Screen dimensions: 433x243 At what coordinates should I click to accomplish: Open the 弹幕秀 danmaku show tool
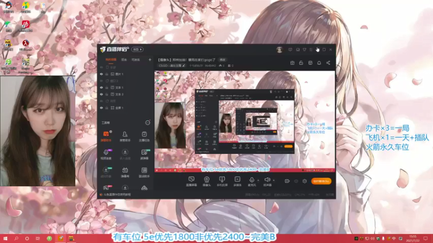tap(125, 172)
